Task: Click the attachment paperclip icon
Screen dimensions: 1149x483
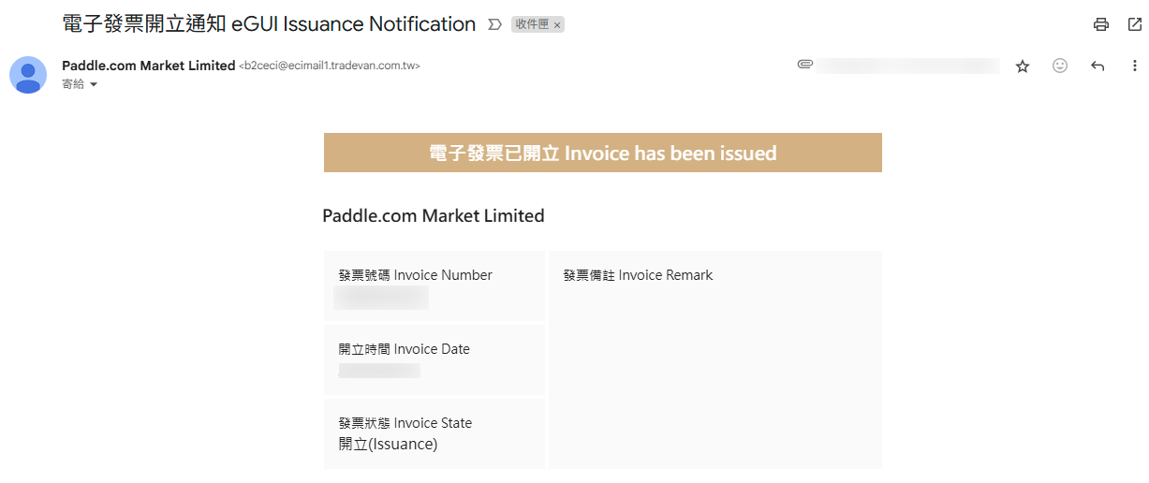Action: tap(804, 66)
